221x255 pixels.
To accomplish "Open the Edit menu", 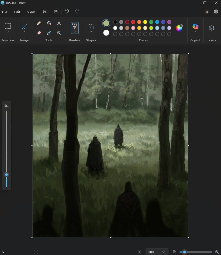I will click(17, 12).
